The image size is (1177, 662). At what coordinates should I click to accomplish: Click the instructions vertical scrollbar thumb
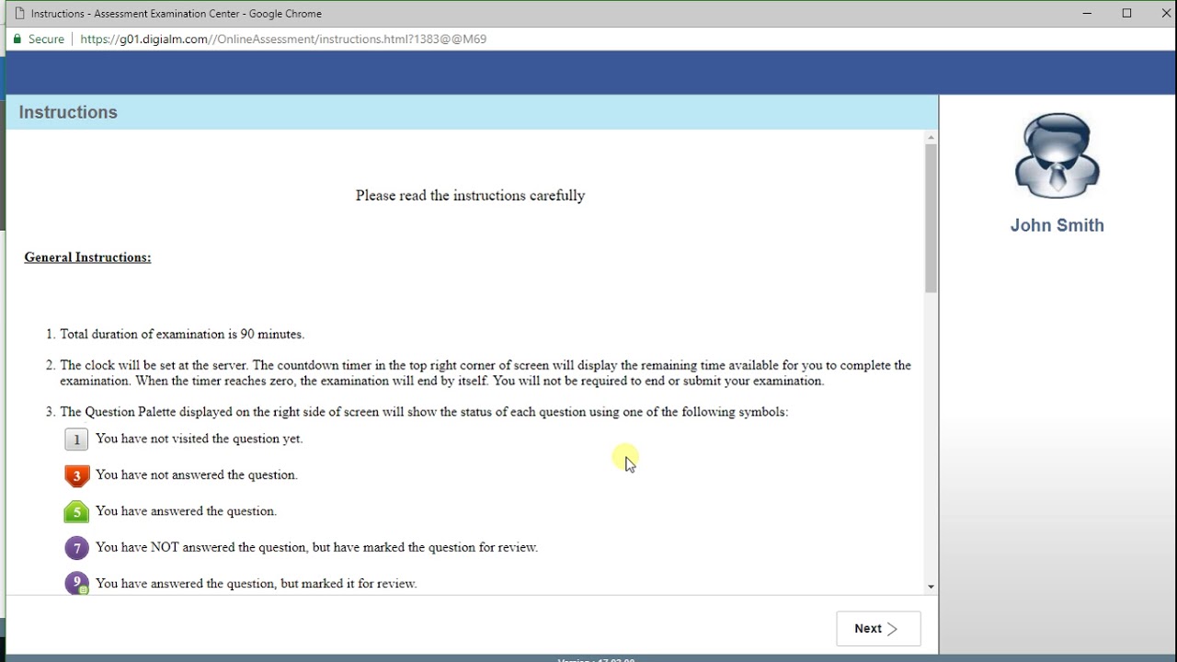click(x=931, y=218)
